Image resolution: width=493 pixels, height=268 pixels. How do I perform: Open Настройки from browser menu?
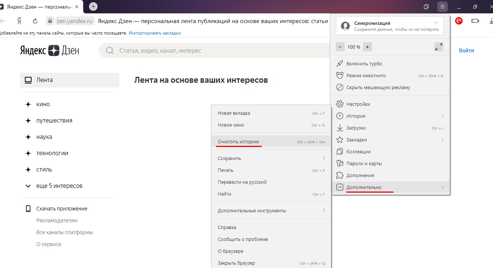[390, 104]
